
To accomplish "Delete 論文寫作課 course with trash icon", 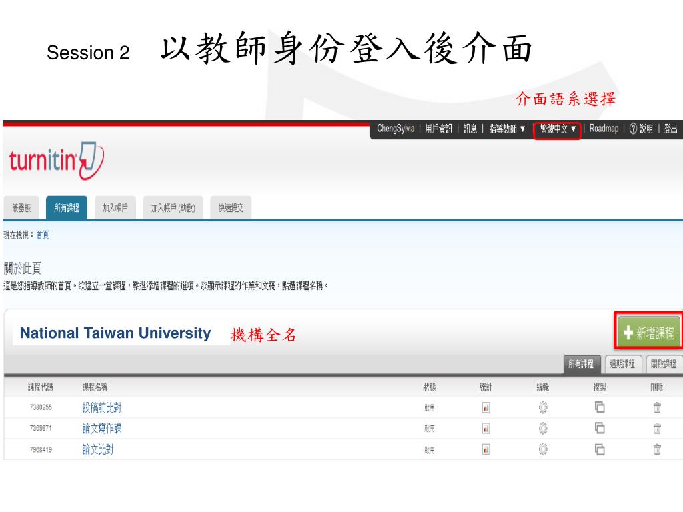I will tap(657, 429).
